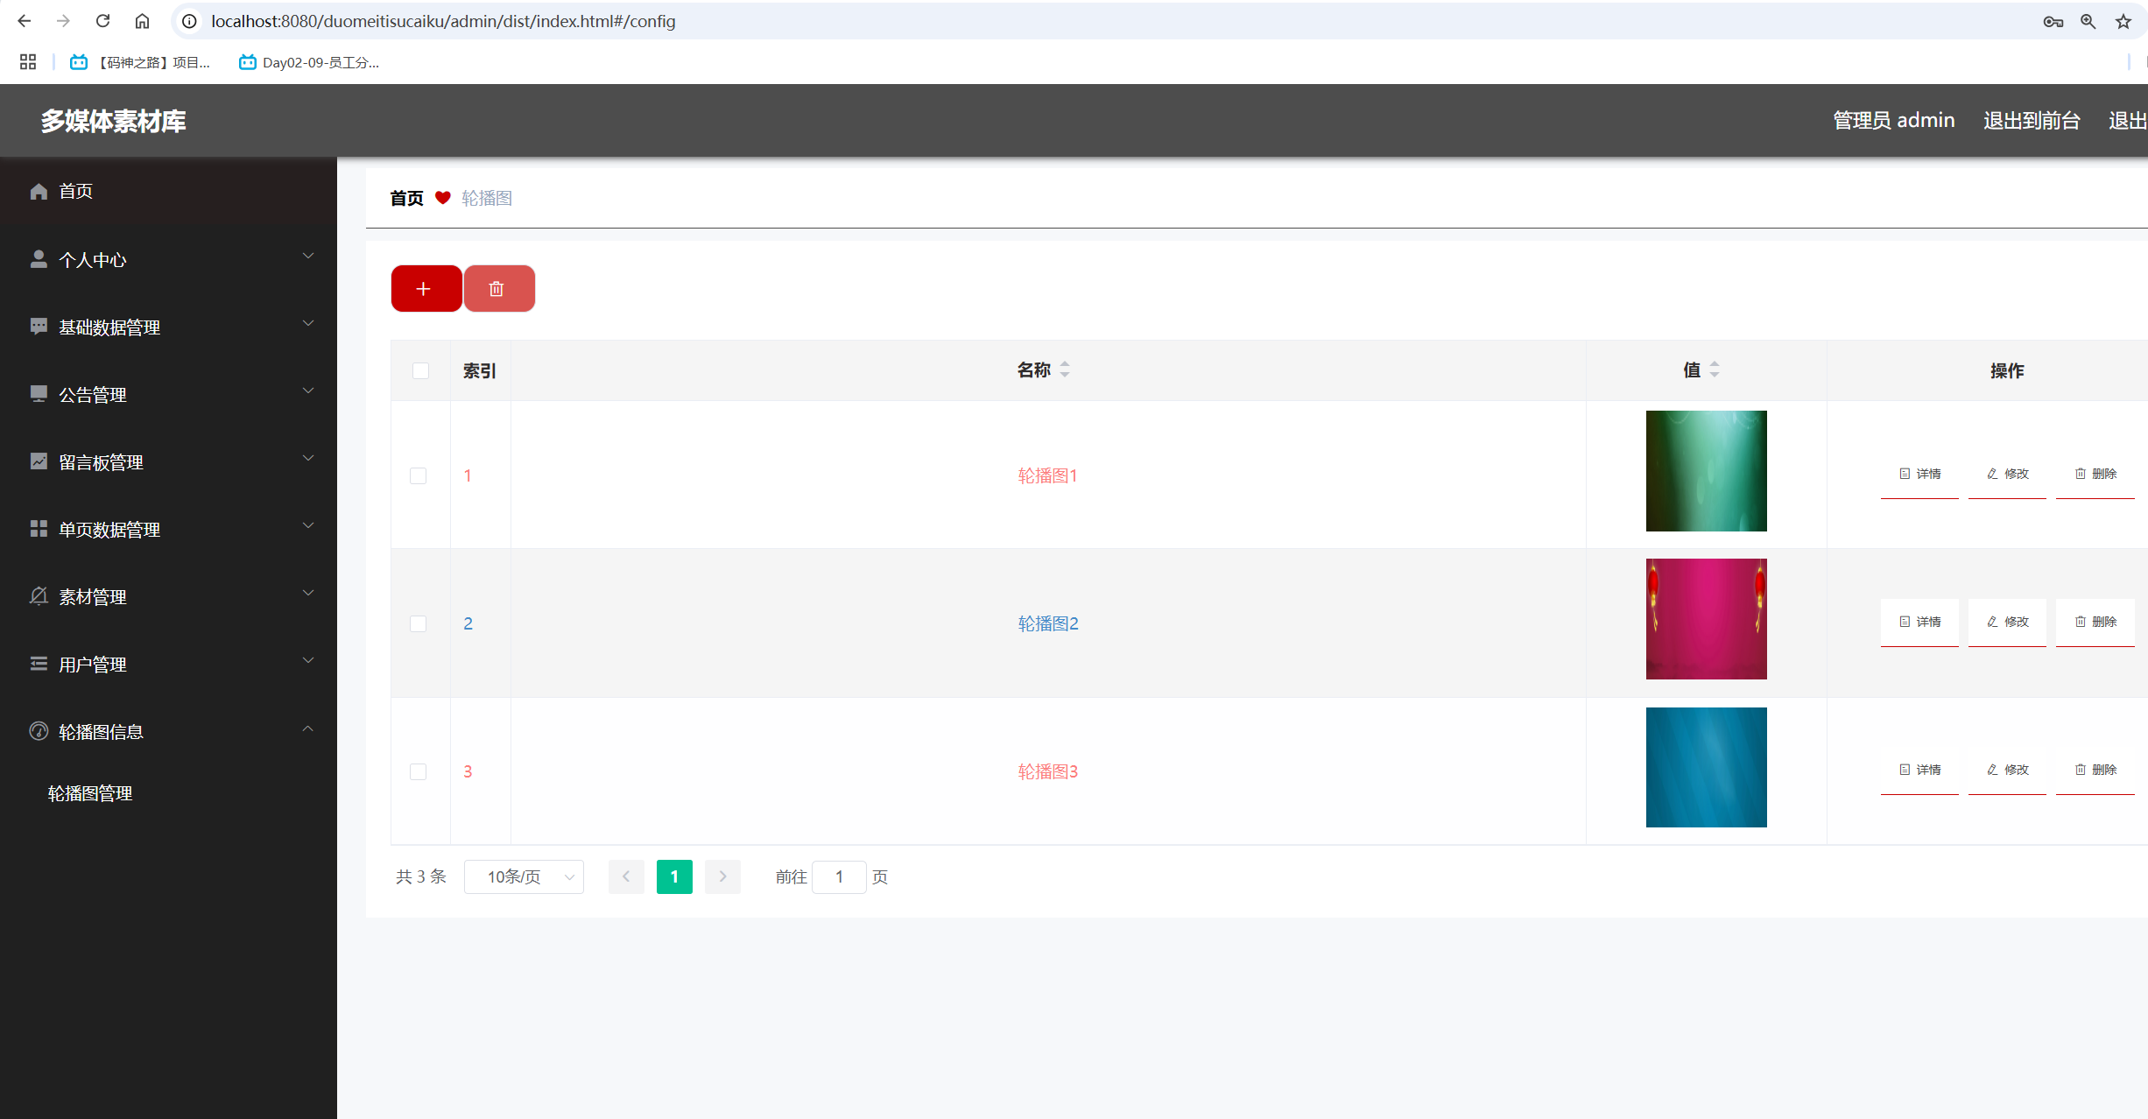This screenshot has height=1119, width=2148.
Task: Expand the 单页数据管理 menu chevron
Action: (308, 525)
